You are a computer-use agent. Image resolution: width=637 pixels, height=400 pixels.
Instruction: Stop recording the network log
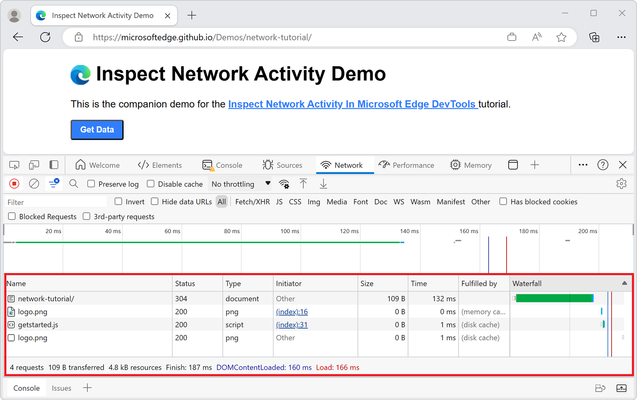[14, 183]
